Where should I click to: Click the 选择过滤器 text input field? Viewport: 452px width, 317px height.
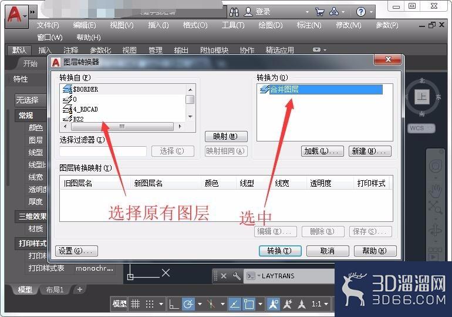click(103, 151)
